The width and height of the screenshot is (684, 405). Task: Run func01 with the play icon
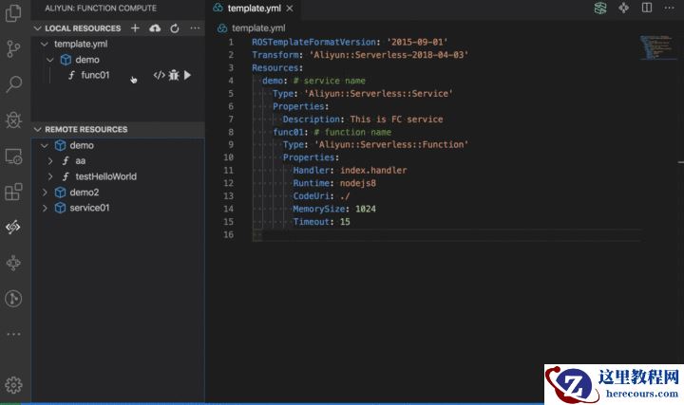[x=187, y=75]
